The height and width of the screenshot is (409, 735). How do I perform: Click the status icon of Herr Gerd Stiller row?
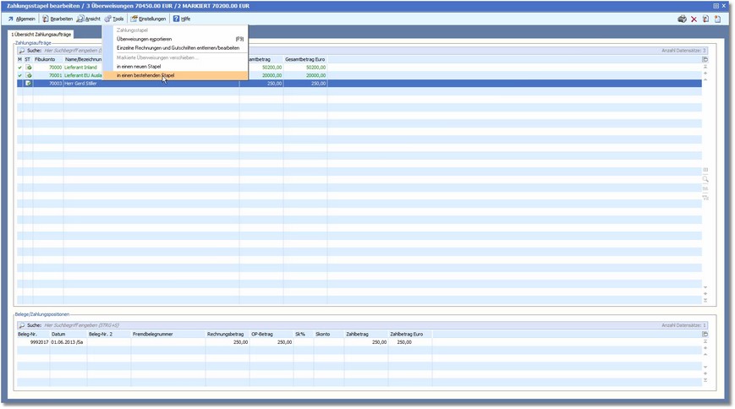[x=28, y=84]
